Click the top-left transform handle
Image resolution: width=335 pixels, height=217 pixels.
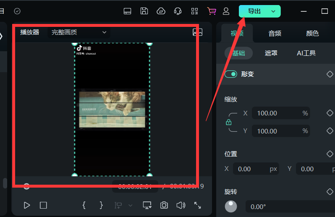tap(75, 44)
